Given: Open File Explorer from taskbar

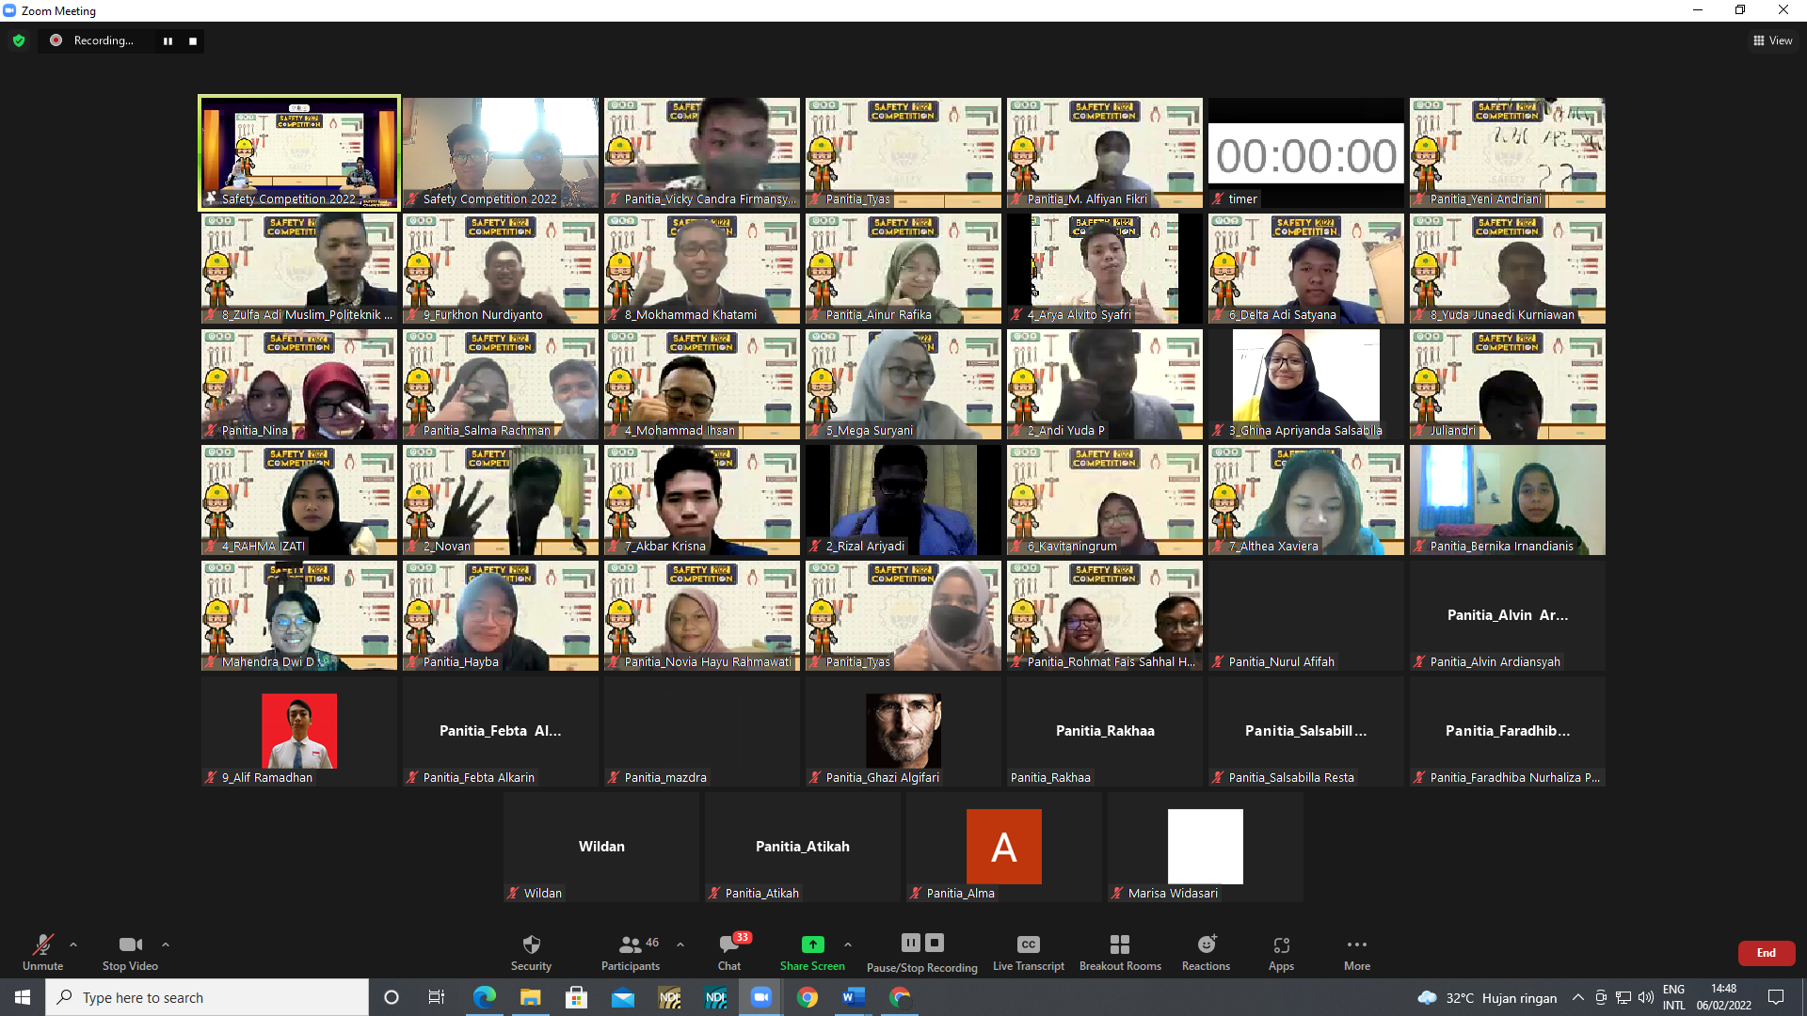Looking at the screenshot, I should (530, 997).
